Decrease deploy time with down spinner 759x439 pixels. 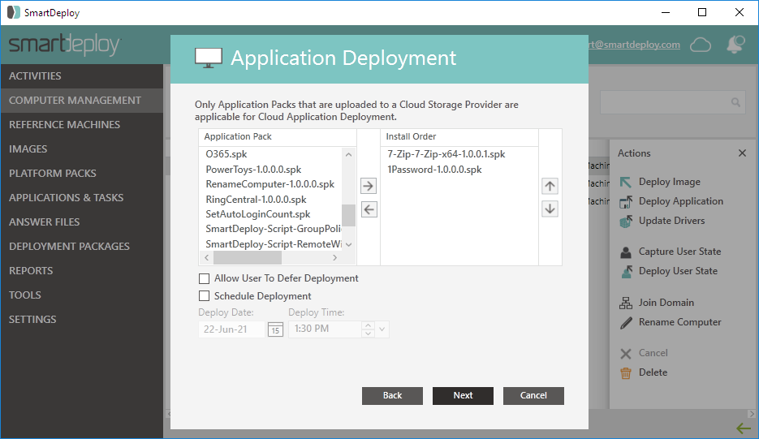click(x=369, y=334)
